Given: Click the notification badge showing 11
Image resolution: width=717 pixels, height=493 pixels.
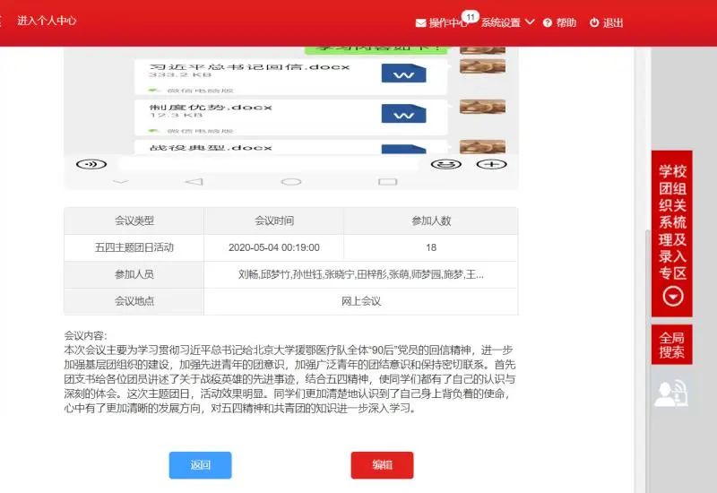Looking at the screenshot, I should (470, 16).
